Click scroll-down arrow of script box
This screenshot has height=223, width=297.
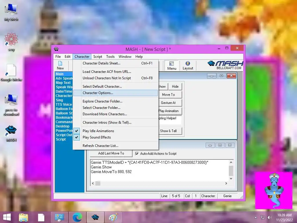click(x=231, y=178)
